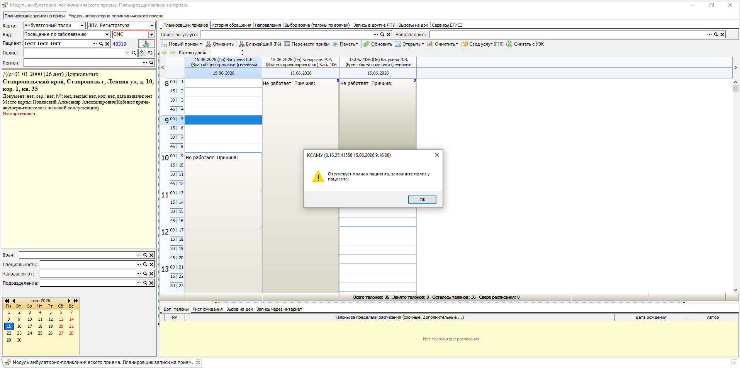Image resolution: width=740 pixels, height=369 pixels.
Task: Click OK in the КСАМУ warning dialog
Action: pos(422,200)
